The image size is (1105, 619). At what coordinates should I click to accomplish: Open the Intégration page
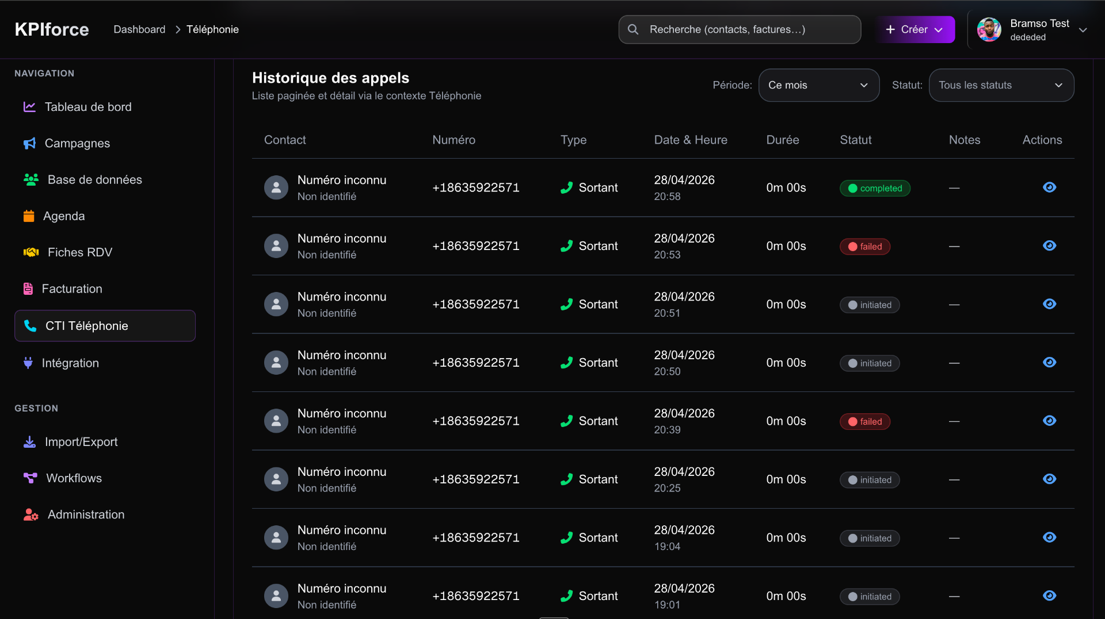(70, 363)
